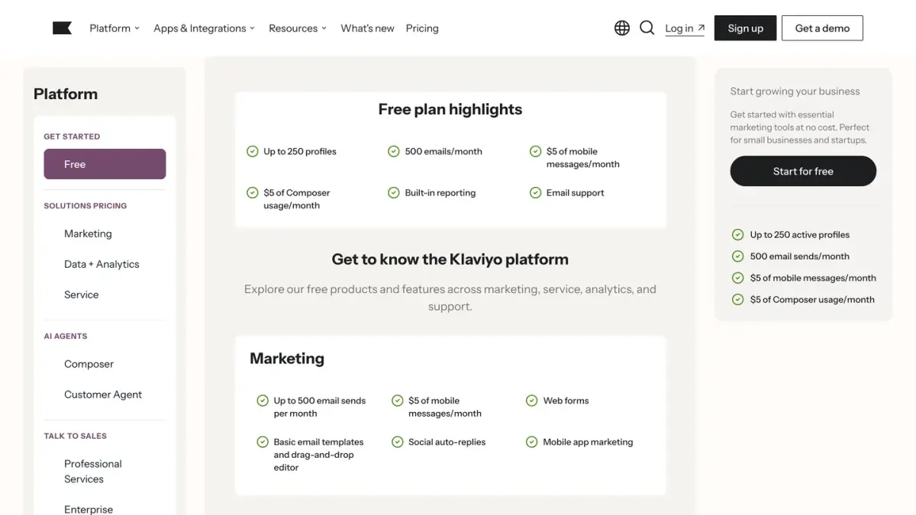Click checkmark icon beside Social auto-replies
The height and width of the screenshot is (515, 916).
[x=397, y=442]
